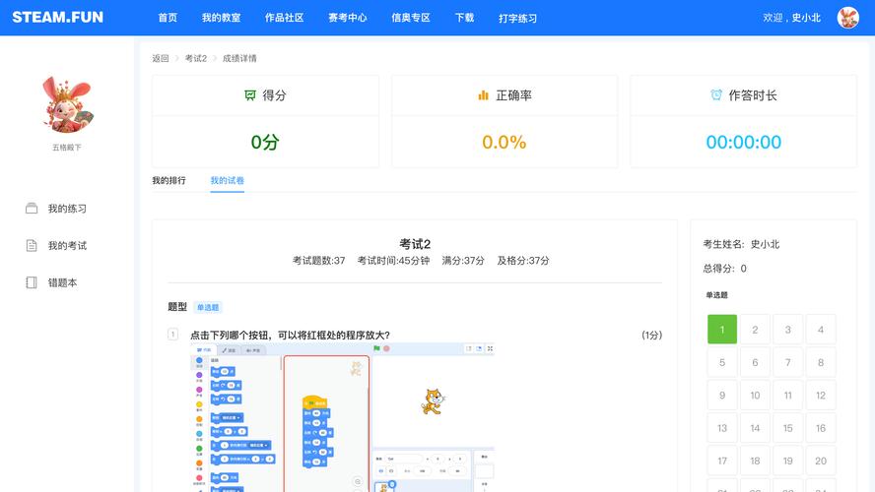
Task: Jump to question 5 in answer sheet
Action: coord(722,362)
